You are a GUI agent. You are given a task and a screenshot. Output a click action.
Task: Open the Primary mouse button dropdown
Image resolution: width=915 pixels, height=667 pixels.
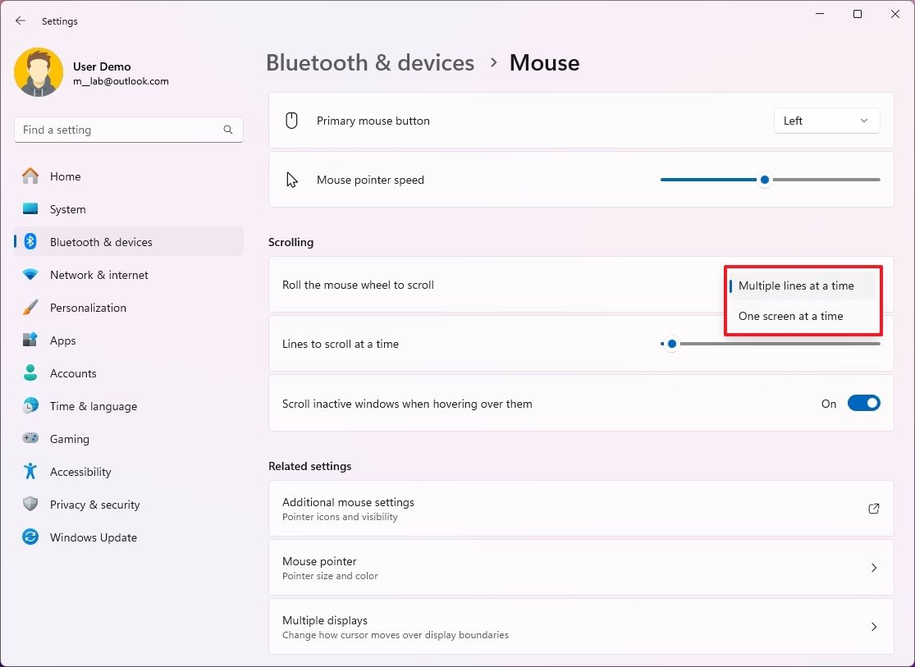826,120
